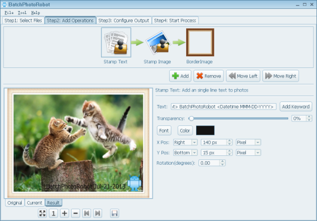This screenshot has width=317, height=221.
Task: Switch to Step3: Configure Output tab
Action: [x=124, y=21]
